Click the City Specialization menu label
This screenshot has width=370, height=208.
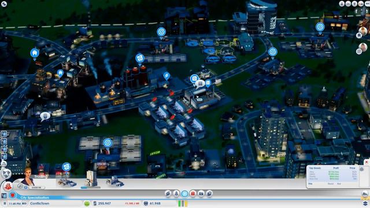click(35, 198)
